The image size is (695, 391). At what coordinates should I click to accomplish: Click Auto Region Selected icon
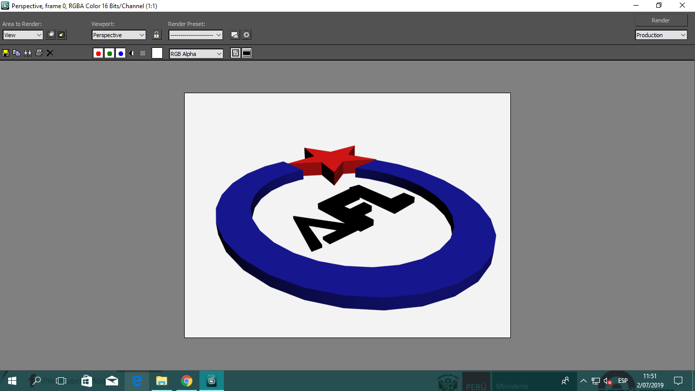click(62, 35)
